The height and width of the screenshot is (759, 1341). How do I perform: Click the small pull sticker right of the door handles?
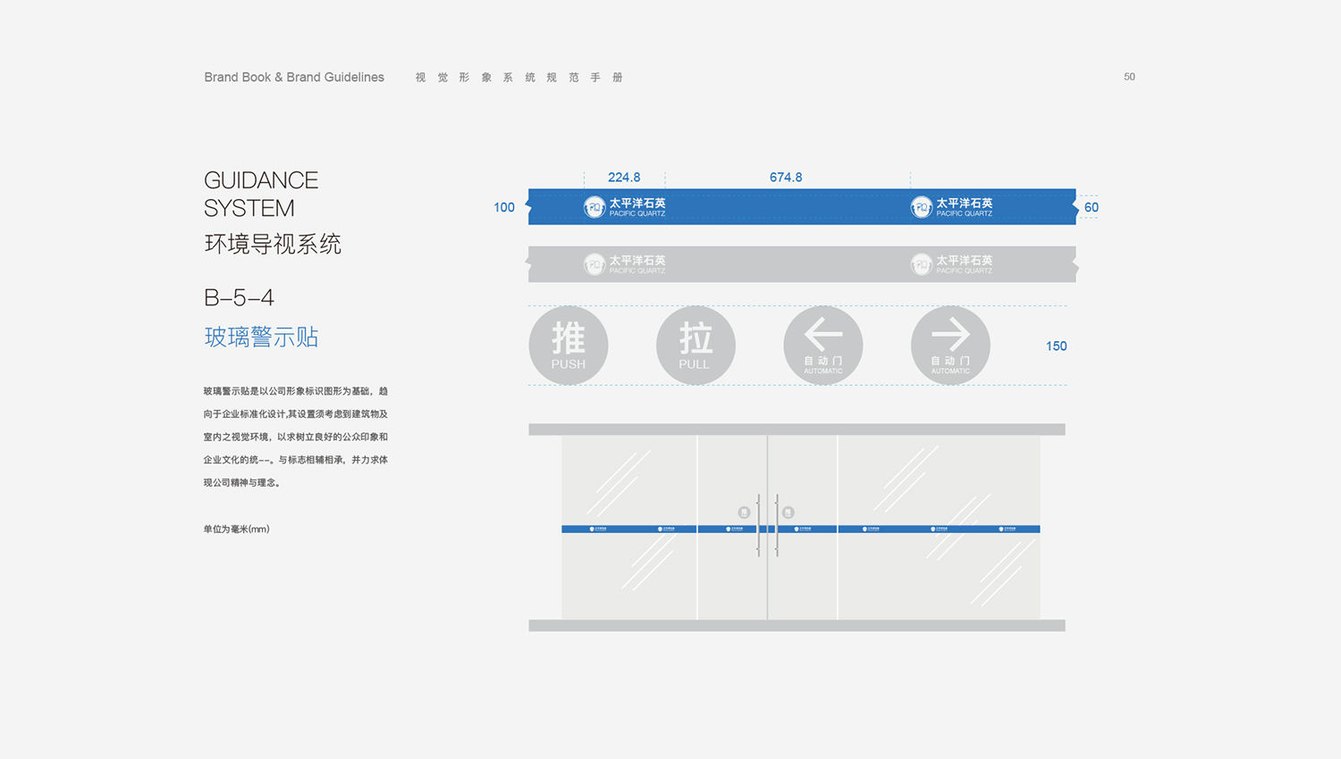[x=788, y=513]
